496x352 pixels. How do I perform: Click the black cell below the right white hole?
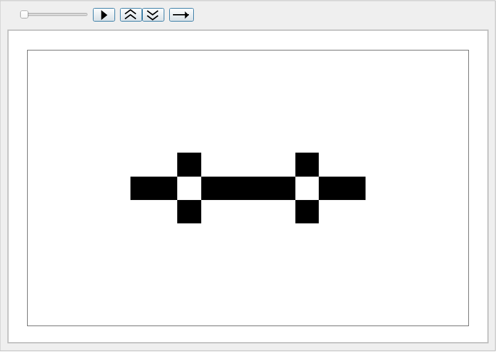pos(307,212)
